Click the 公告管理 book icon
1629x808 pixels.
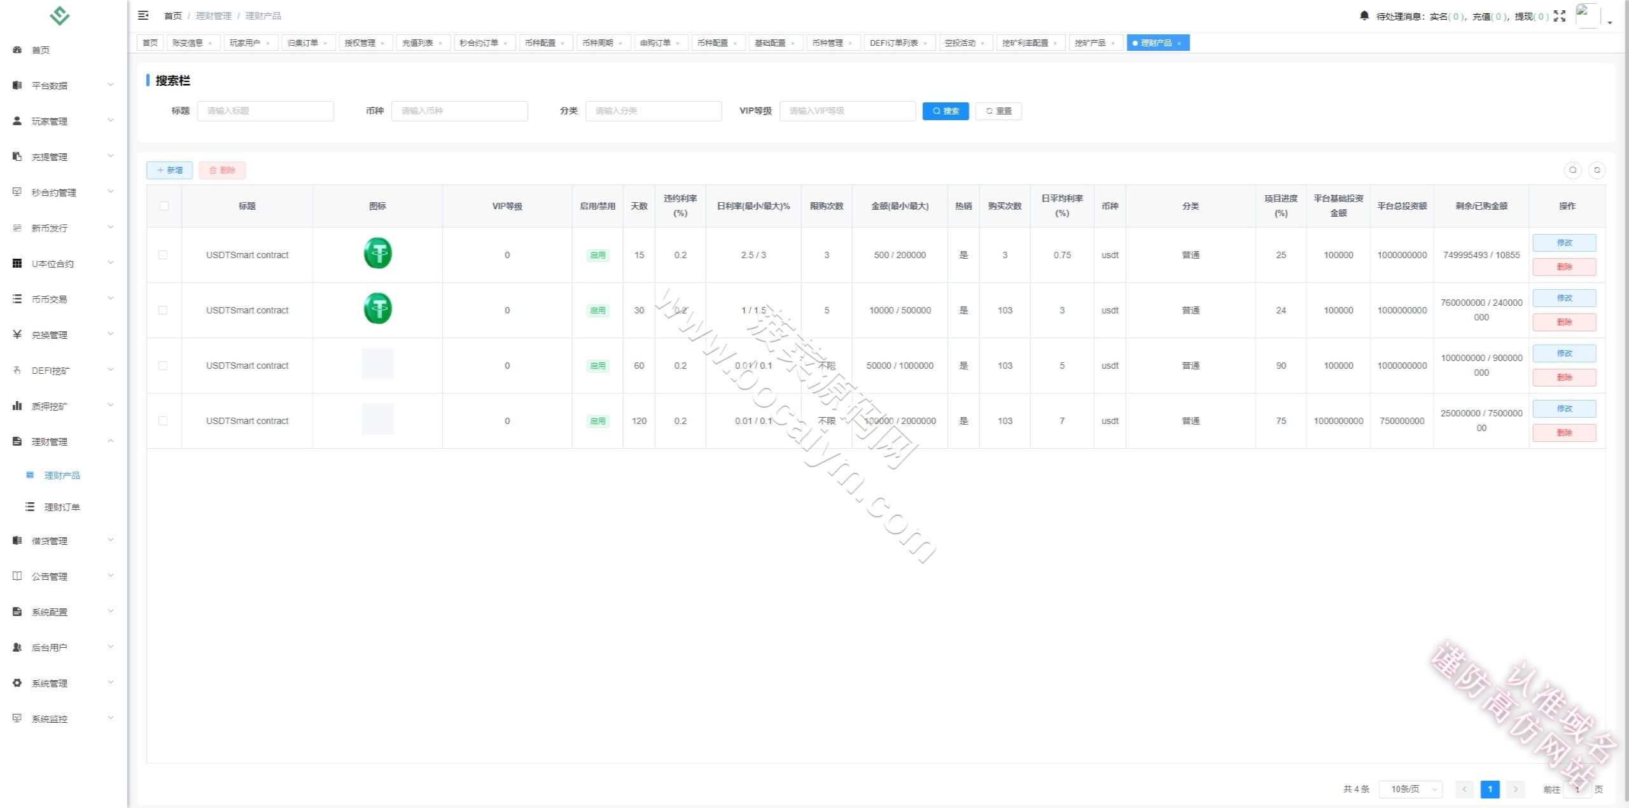click(x=17, y=576)
